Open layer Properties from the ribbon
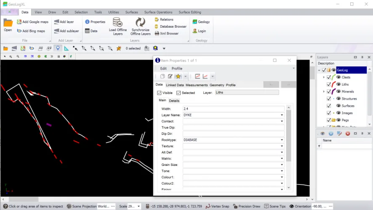Screen dimensions: 373x210 [x=95, y=22]
